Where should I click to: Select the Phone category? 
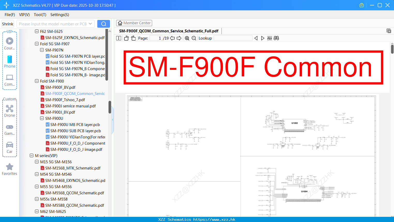pos(10,62)
